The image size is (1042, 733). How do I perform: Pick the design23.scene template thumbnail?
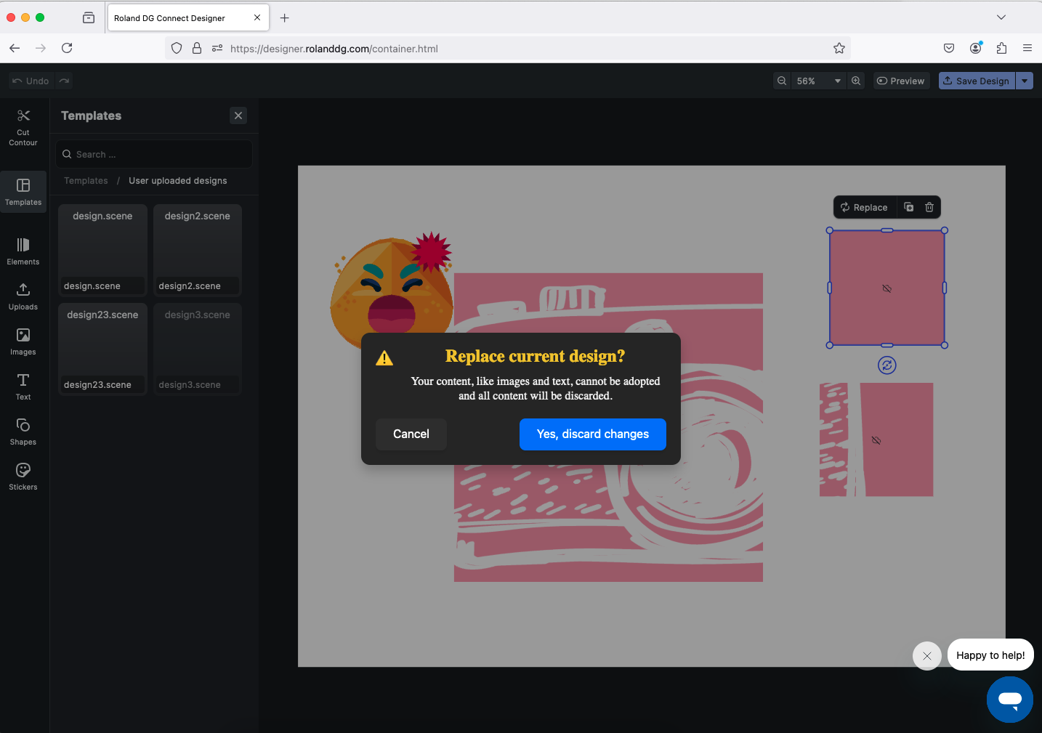(x=102, y=349)
